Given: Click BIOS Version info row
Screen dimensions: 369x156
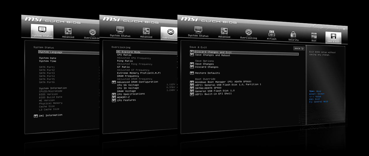Looking at the screenshot, I should pyautogui.click(x=48, y=94).
